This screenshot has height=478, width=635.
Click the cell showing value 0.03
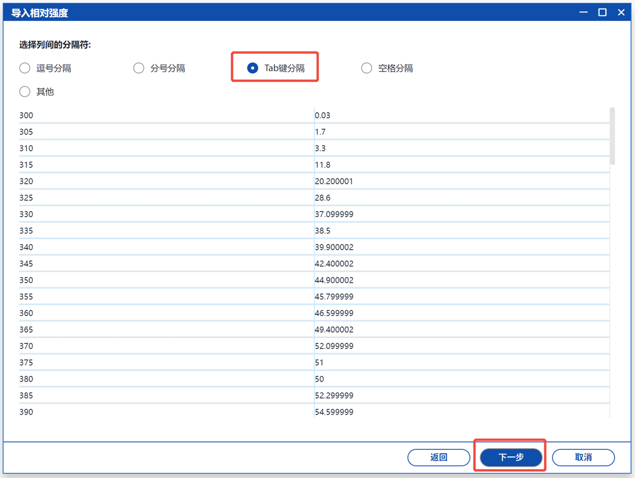323,116
